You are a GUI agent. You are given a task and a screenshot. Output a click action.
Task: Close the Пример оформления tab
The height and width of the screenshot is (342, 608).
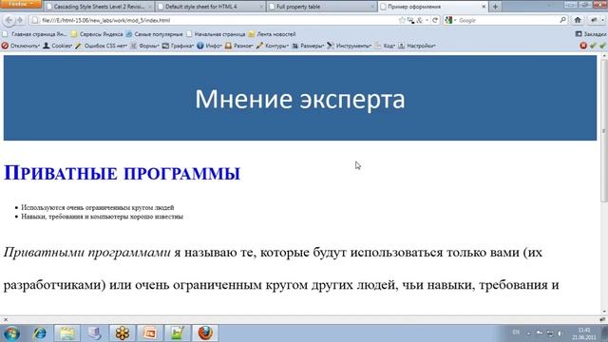[x=484, y=7]
